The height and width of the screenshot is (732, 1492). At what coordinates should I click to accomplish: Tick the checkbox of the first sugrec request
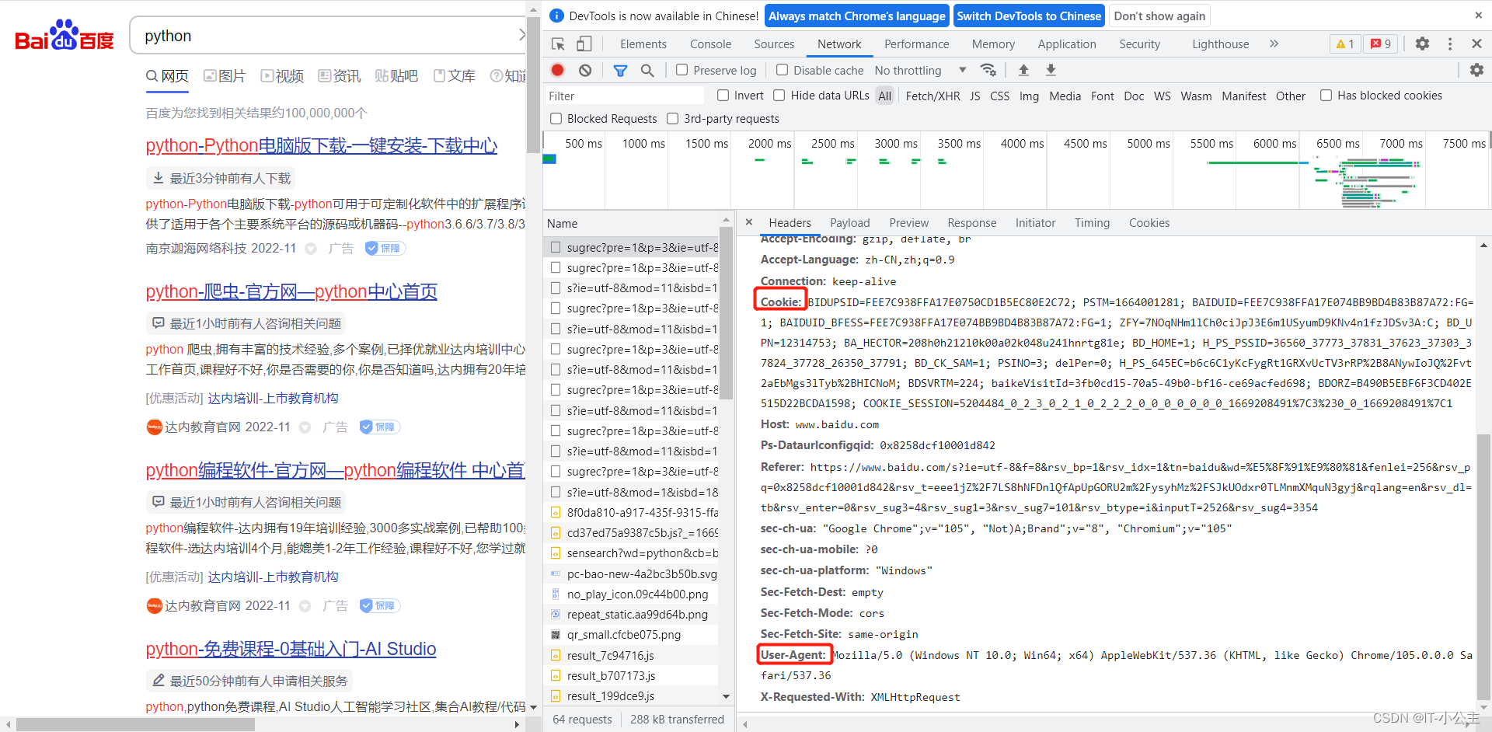pyautogui.click(x=556, y=247)
